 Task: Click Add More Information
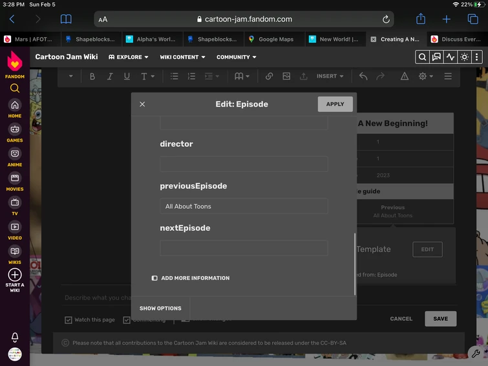(x=190, y=278)
